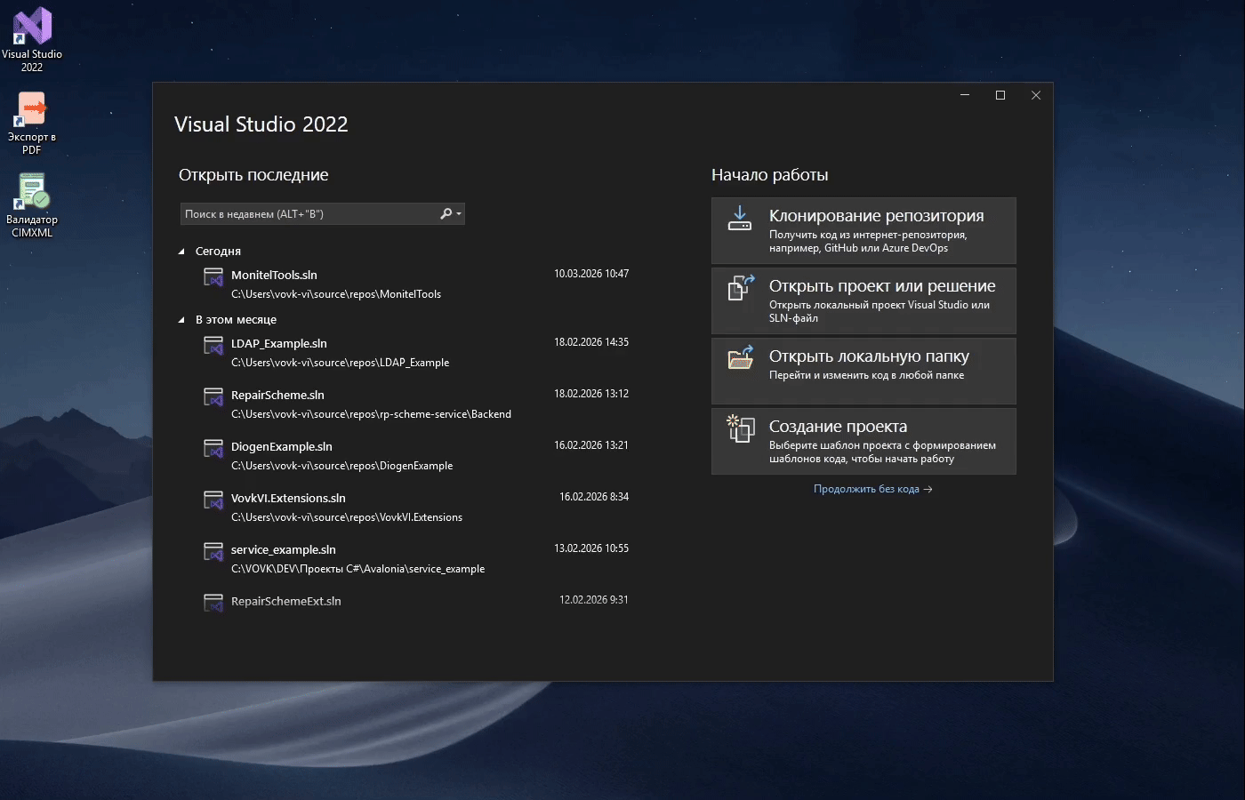Click the timestamp 16.02.2026 8:34
1245x800 pixels.
594,497
